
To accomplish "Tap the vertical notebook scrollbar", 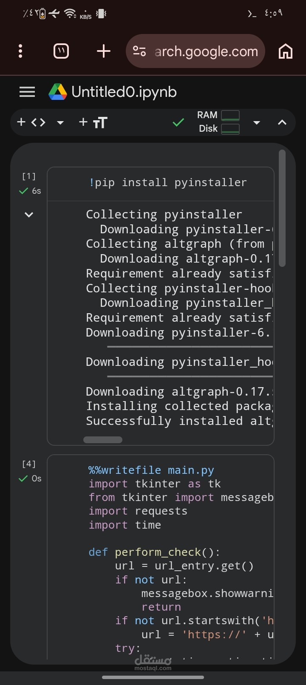I will tap(282, 208).
